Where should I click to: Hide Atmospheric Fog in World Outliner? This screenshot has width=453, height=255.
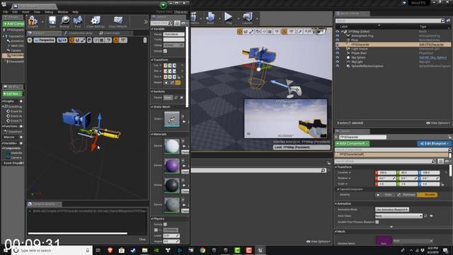[x=337, y=36]
